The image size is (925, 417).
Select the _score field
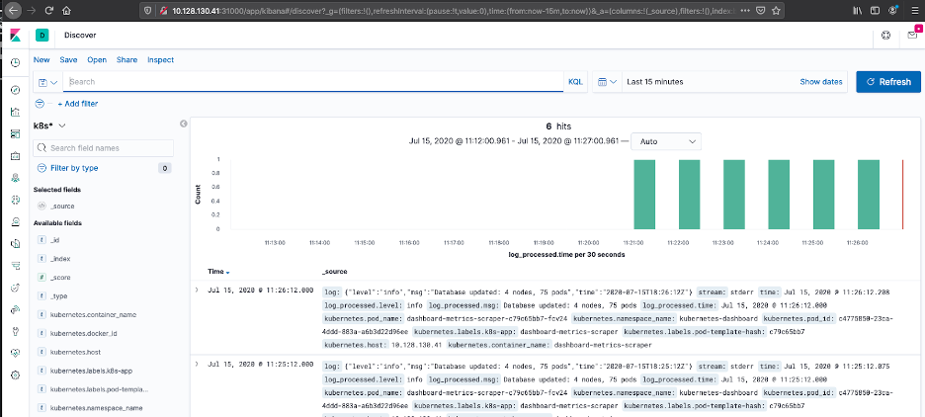coord(60,278)
